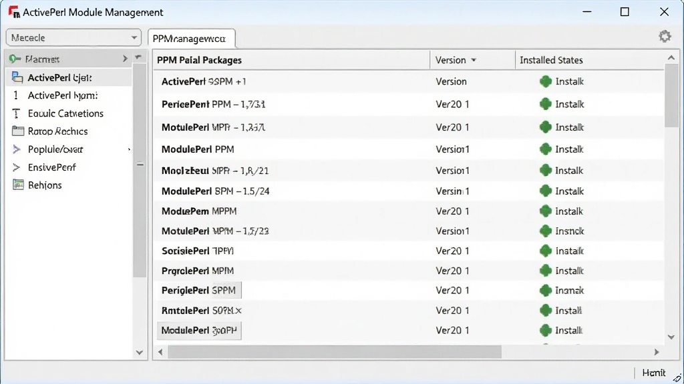Click the T icon beside Eouuic Catvetions
684x384 pixels.
pyautogui.click(x=16, y=113)
